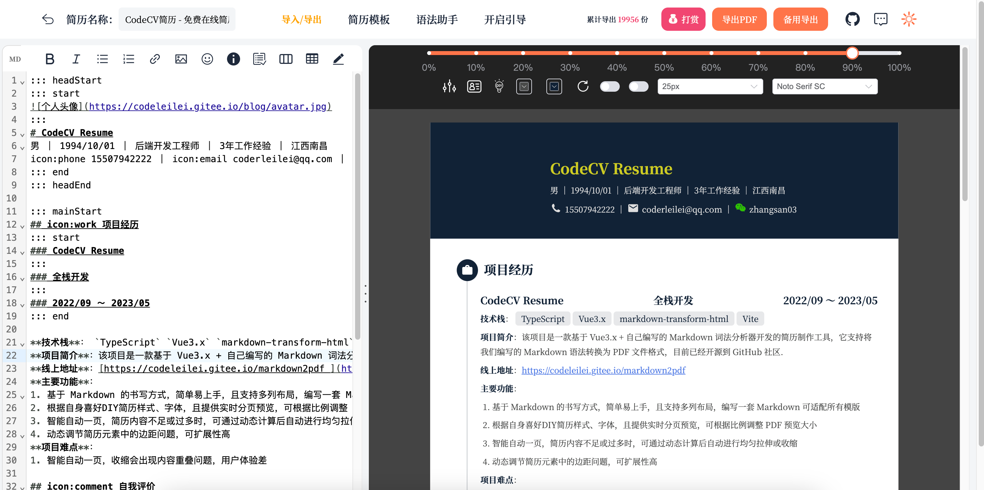Click the email coderleilei@qq.com in preview

click(681, 209)
